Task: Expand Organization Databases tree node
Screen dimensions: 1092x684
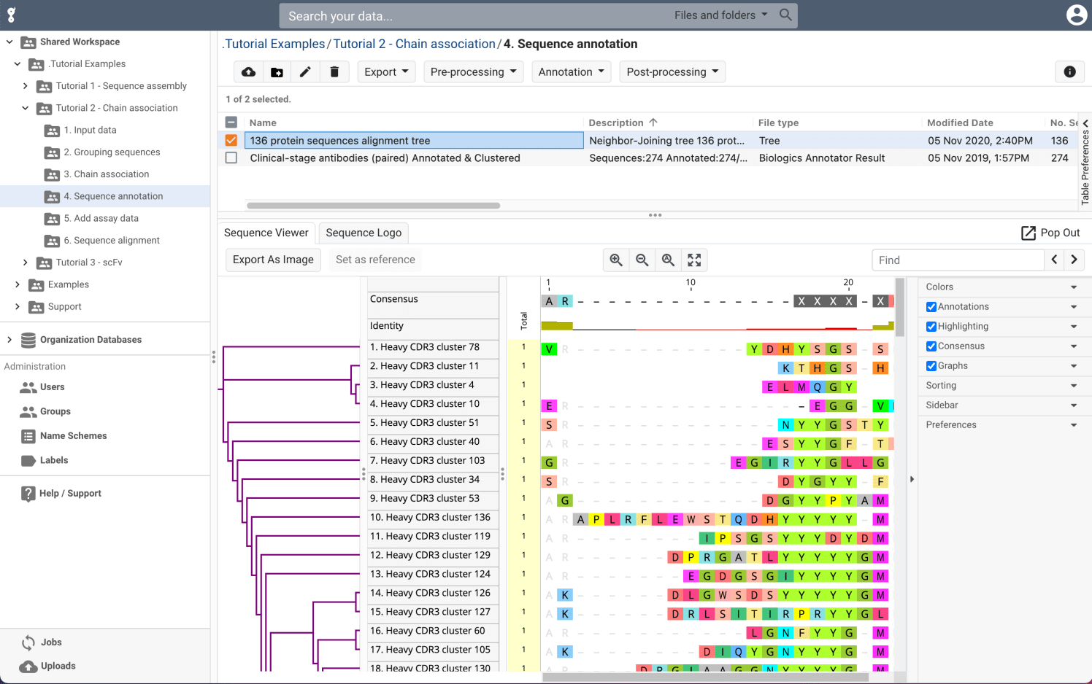Action: click(9, 339)
